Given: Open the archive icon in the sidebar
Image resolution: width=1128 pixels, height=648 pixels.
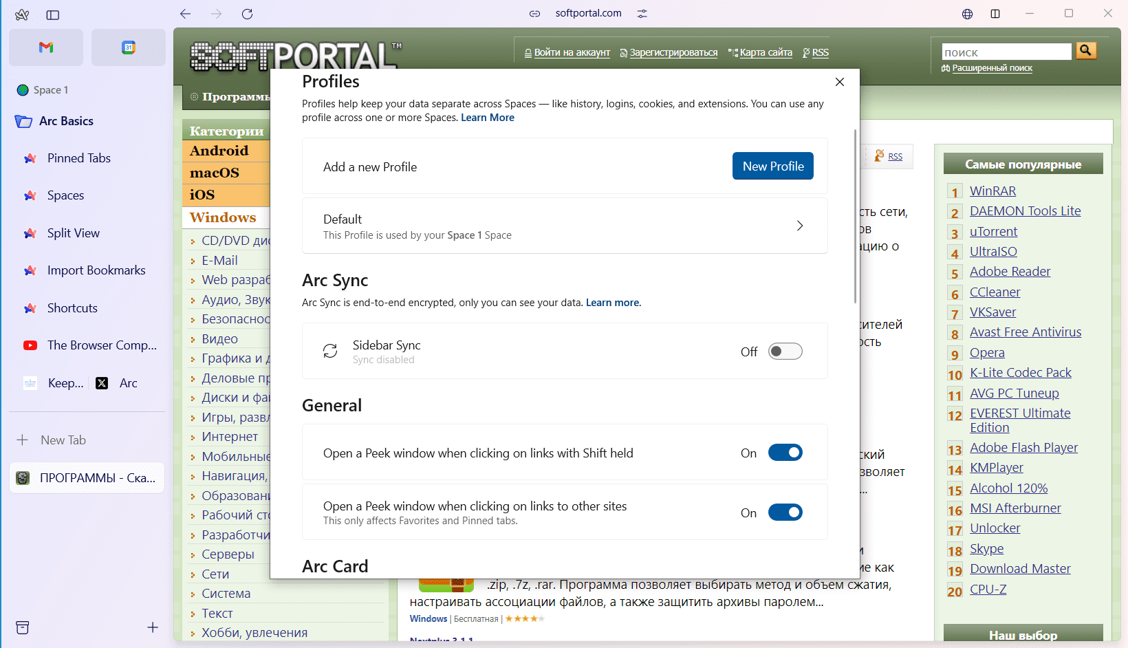Looking at the screenshot, I should pyautogui.click(x=23, y=627).
